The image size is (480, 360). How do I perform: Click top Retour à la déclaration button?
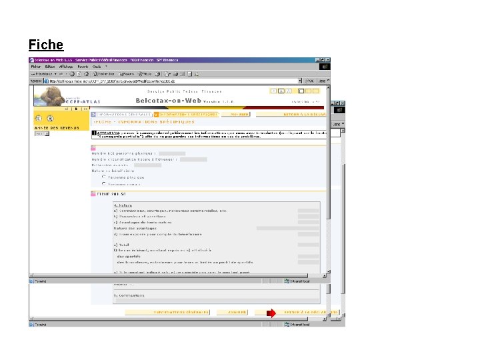coord(291,114)
